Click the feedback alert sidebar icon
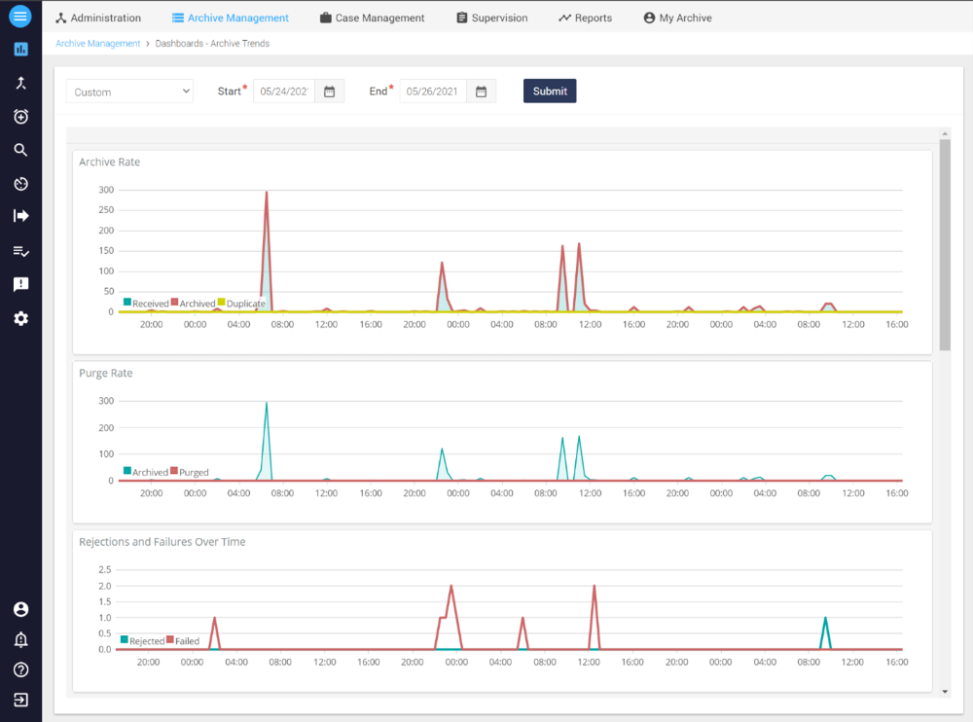This screenshot has height=722, width=973. (20, 284)
